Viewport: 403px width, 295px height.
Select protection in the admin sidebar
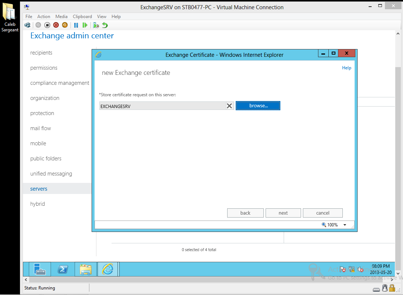[42, 113]
